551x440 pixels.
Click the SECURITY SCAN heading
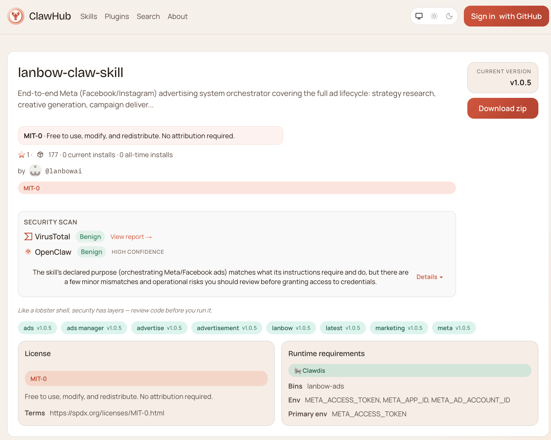point(51,222)
